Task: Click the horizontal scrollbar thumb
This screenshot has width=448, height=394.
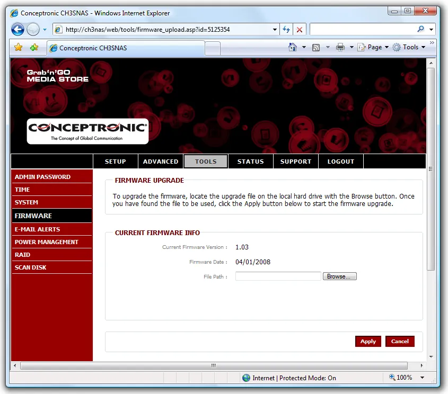Action: point(214,365)
